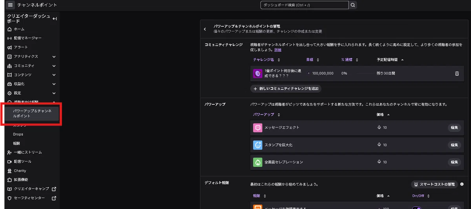Click the 残り30日間 remaining time text
Viewport: 471px width, 209px height.
pos(386,73)
